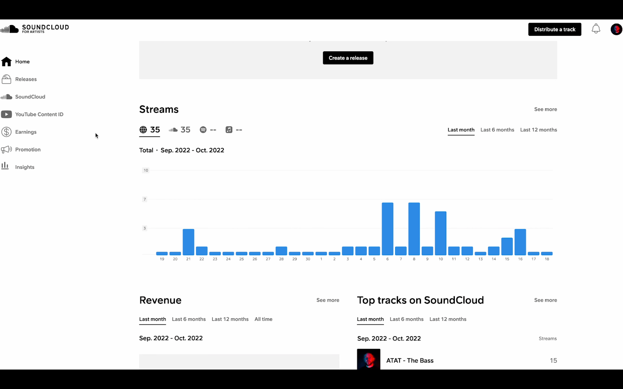Image resolution: width=623 pixels, height=389 pixels.
Task: Click the Releases bag icon
Action: point(6,79)
